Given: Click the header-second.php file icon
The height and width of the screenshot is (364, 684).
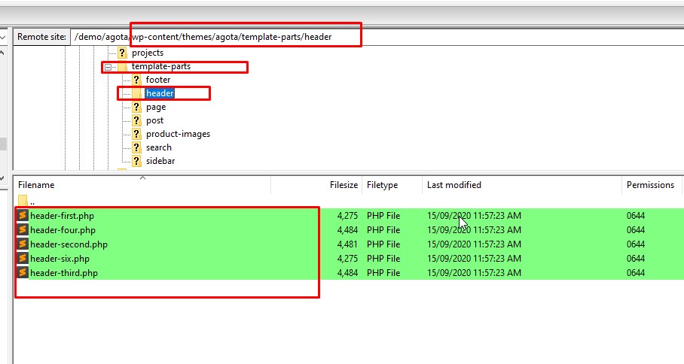Looking at the screenshot, I should [23, 244].
